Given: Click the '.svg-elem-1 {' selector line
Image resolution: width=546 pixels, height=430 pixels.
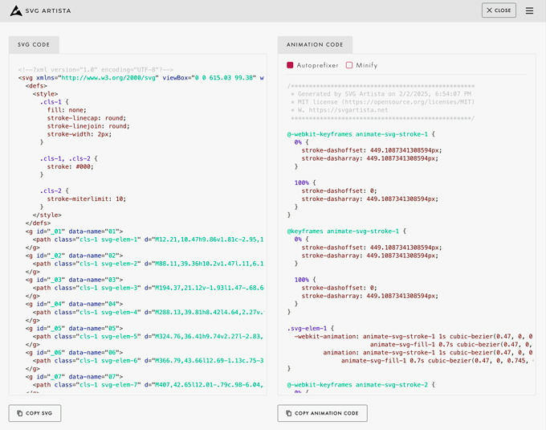Looking at the screenshot, I should [311, 328].
